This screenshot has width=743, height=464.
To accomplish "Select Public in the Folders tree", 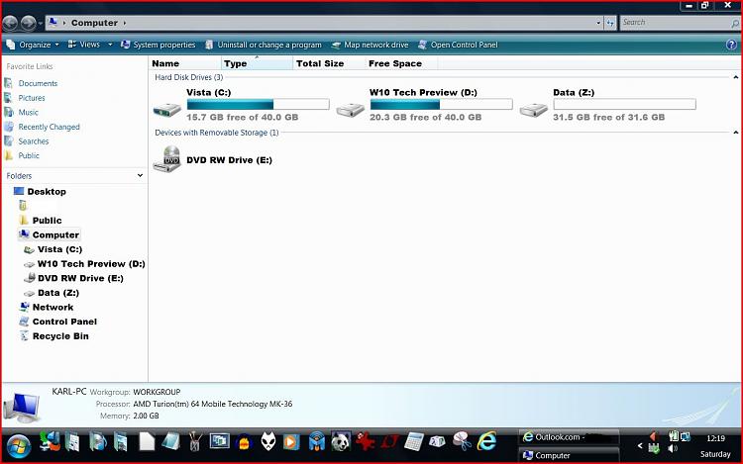I will (x=47, y=221).
